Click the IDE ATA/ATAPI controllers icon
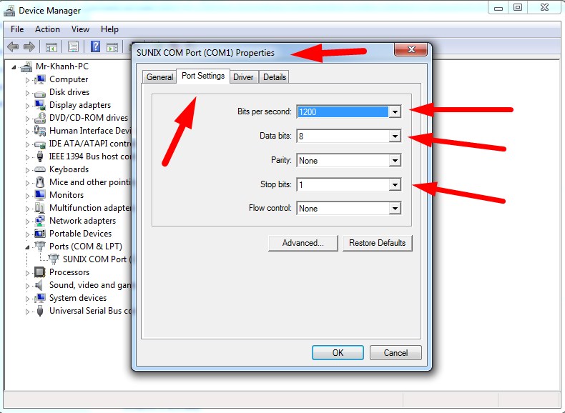This screenshot has width=565, height=413. point(39,144)
